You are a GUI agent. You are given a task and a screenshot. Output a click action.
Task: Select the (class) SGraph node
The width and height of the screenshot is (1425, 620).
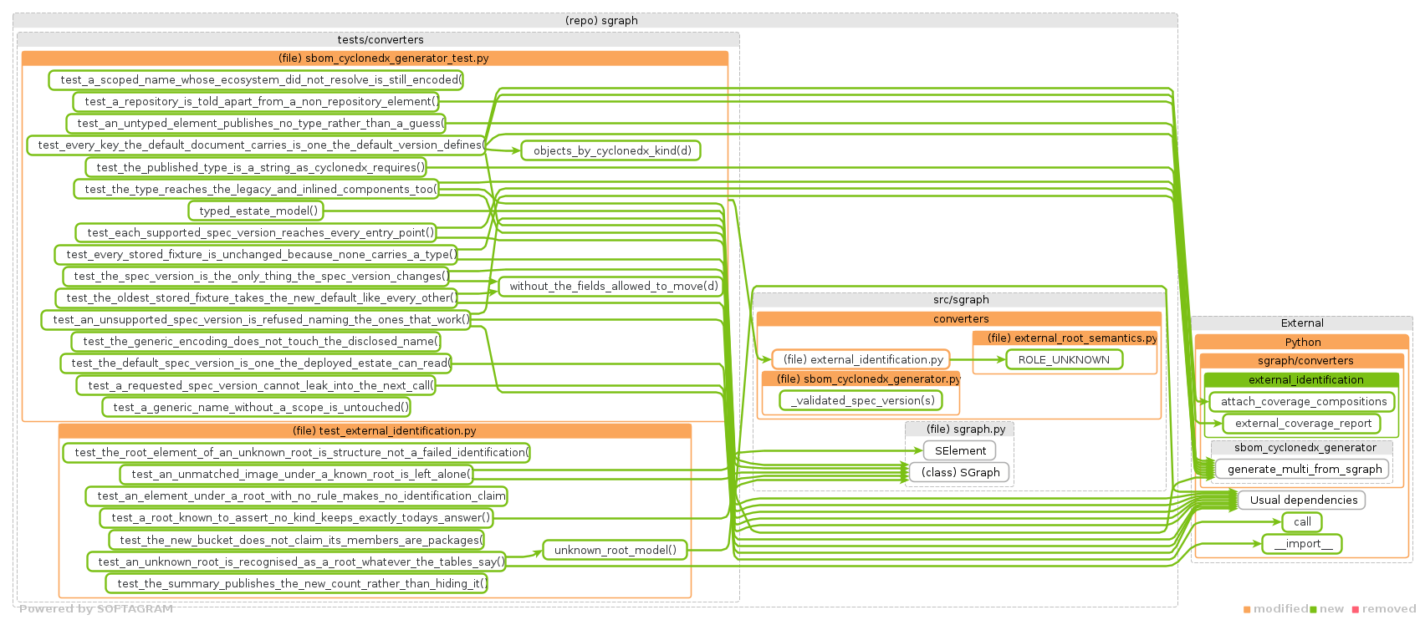960,472
